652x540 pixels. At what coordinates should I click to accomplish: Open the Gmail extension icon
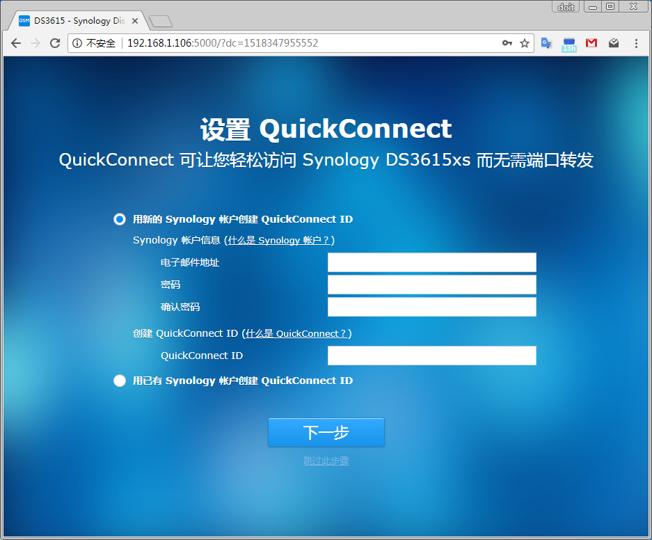point(591,43)
